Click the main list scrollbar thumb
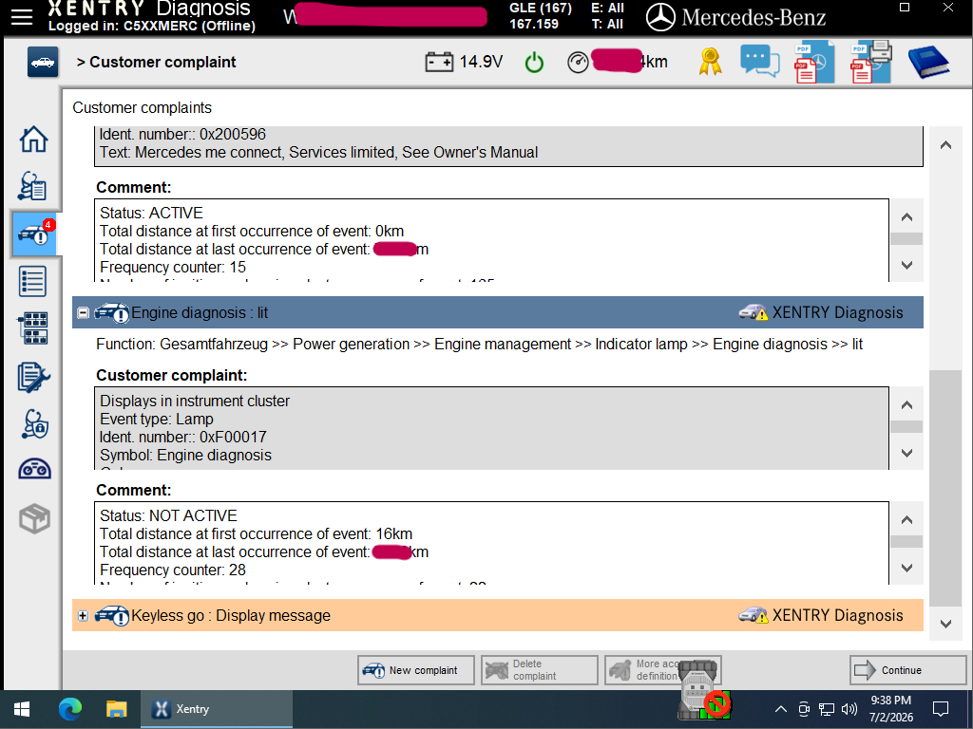Image resolution: width=973 pixels, height=729 pixels. 945,489
